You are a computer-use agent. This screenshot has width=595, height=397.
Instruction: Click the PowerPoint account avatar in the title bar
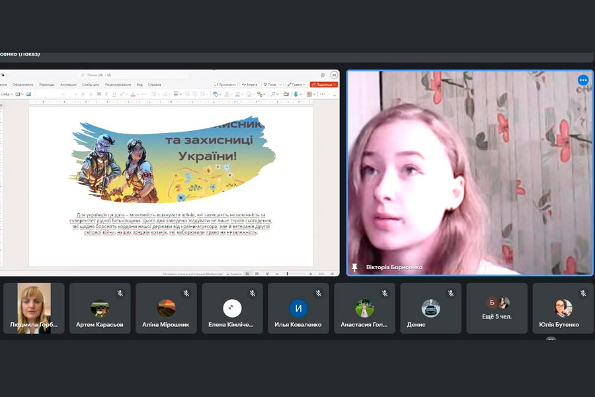point(334,75)
